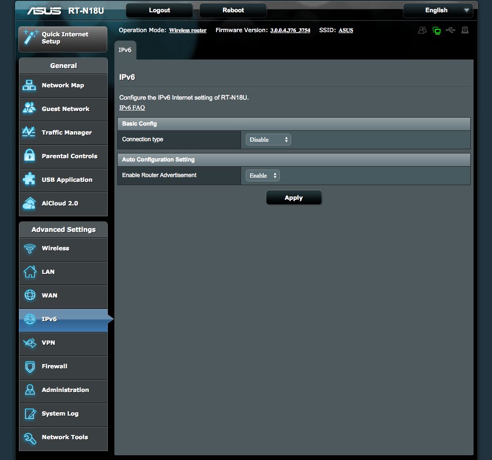Click the Wireless router operation mode link
This screenshot has height=460, width=492.
click(x=188, y=30)
